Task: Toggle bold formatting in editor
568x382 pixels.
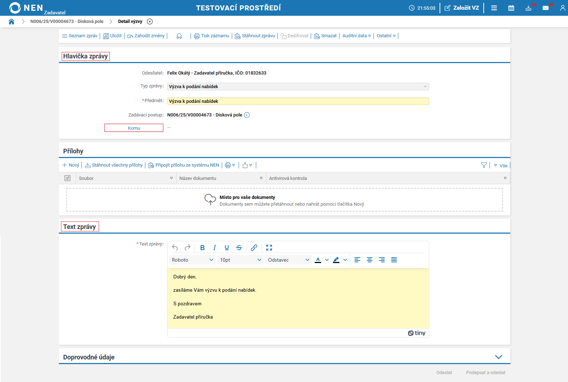Action: pos(202,248)
